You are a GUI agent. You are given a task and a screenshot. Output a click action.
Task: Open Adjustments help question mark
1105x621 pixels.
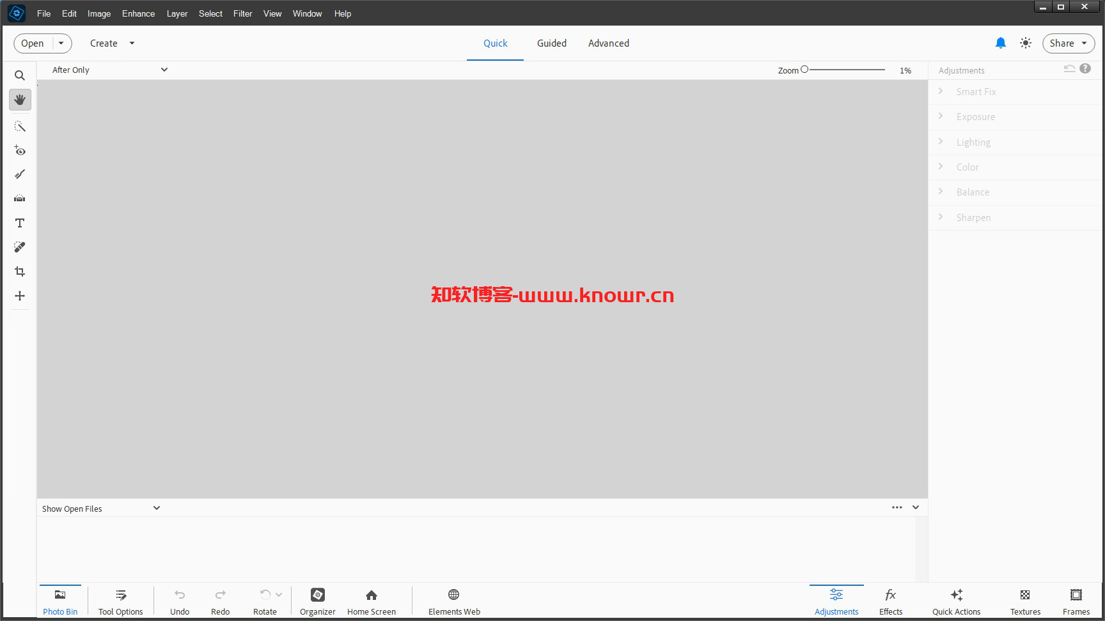point(1085,68)
